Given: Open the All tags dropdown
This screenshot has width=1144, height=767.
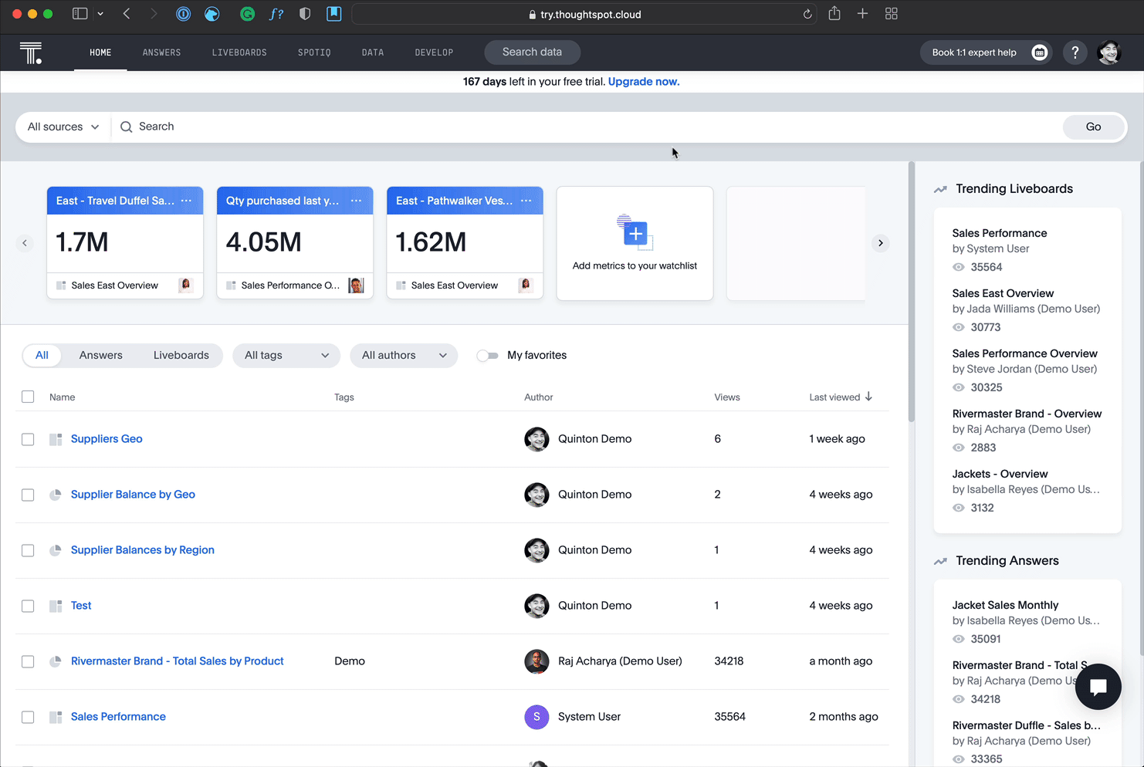Looking at the screenshot, I should pyautogui.click(x=286, y=356).
